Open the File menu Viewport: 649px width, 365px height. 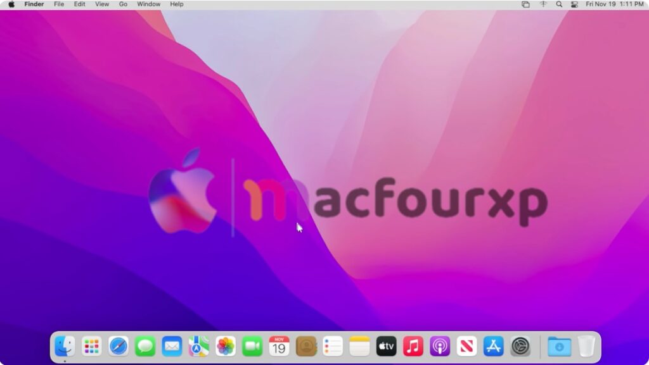[59, 4]
